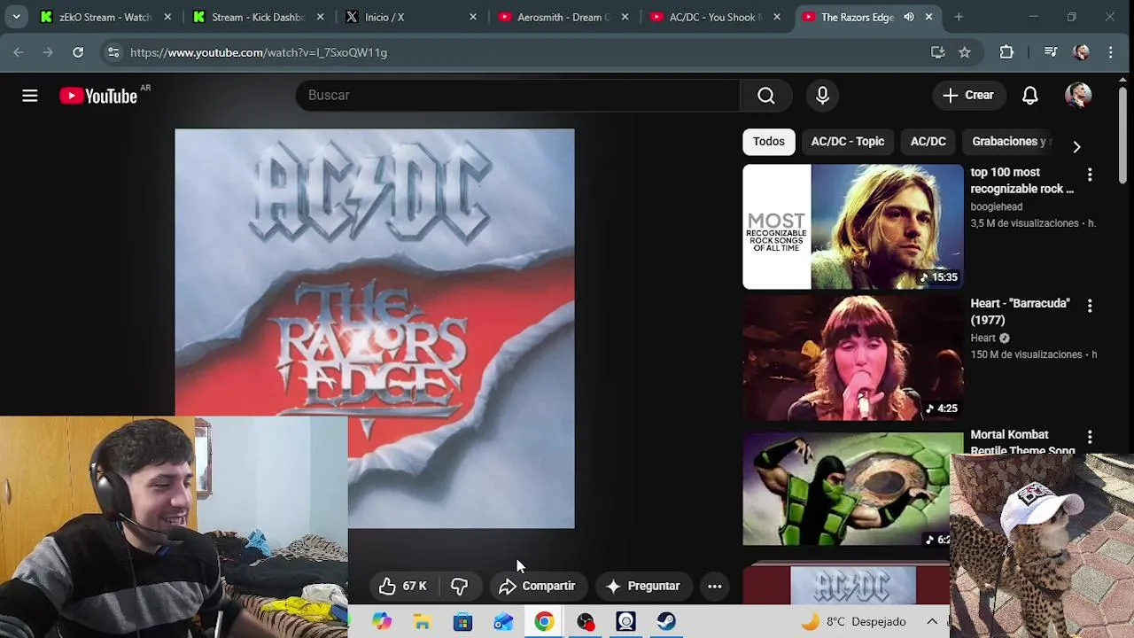The width and height of the screenshot is (1134, 638).
Task: Go to the YouTube home logo
Action: [98, 96]
